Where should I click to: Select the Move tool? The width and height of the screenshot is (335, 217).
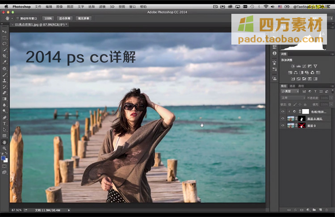(x=4, y=32)
